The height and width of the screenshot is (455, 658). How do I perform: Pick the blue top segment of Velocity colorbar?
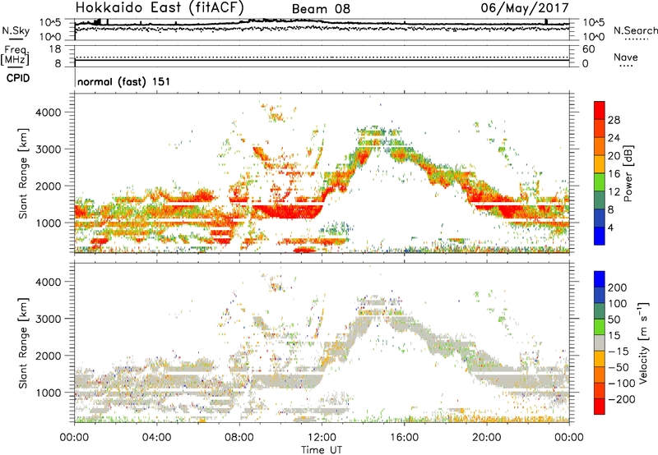[600, 279]
